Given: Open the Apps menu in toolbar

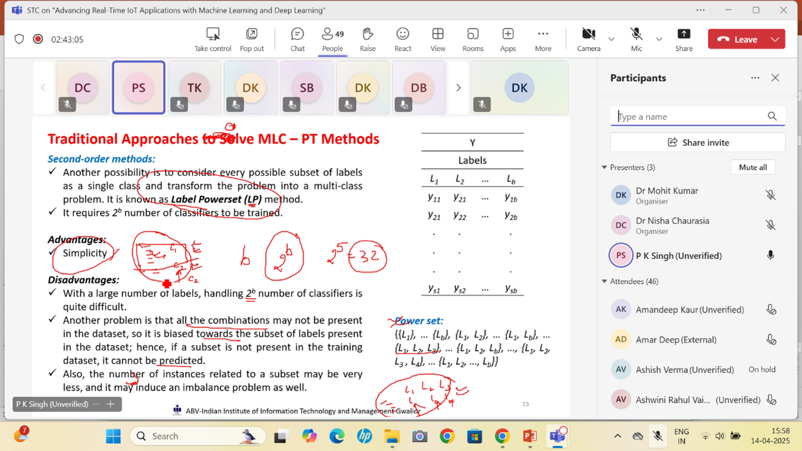Looking at the screenshot, I should coord(508,39).
